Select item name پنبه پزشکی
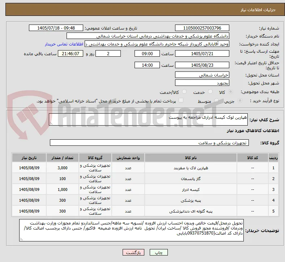Viewport: 285px width, 262px height. (191, 201)
